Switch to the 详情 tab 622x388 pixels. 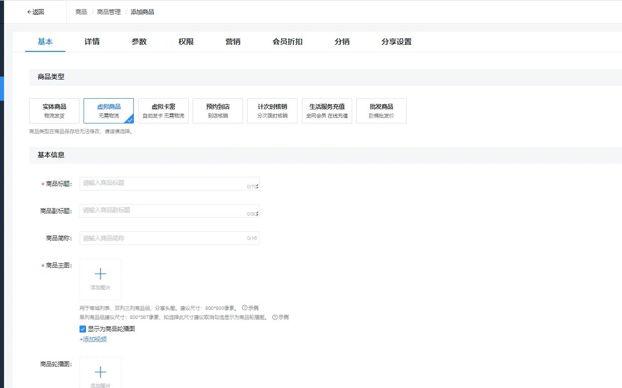pos(92,42)
